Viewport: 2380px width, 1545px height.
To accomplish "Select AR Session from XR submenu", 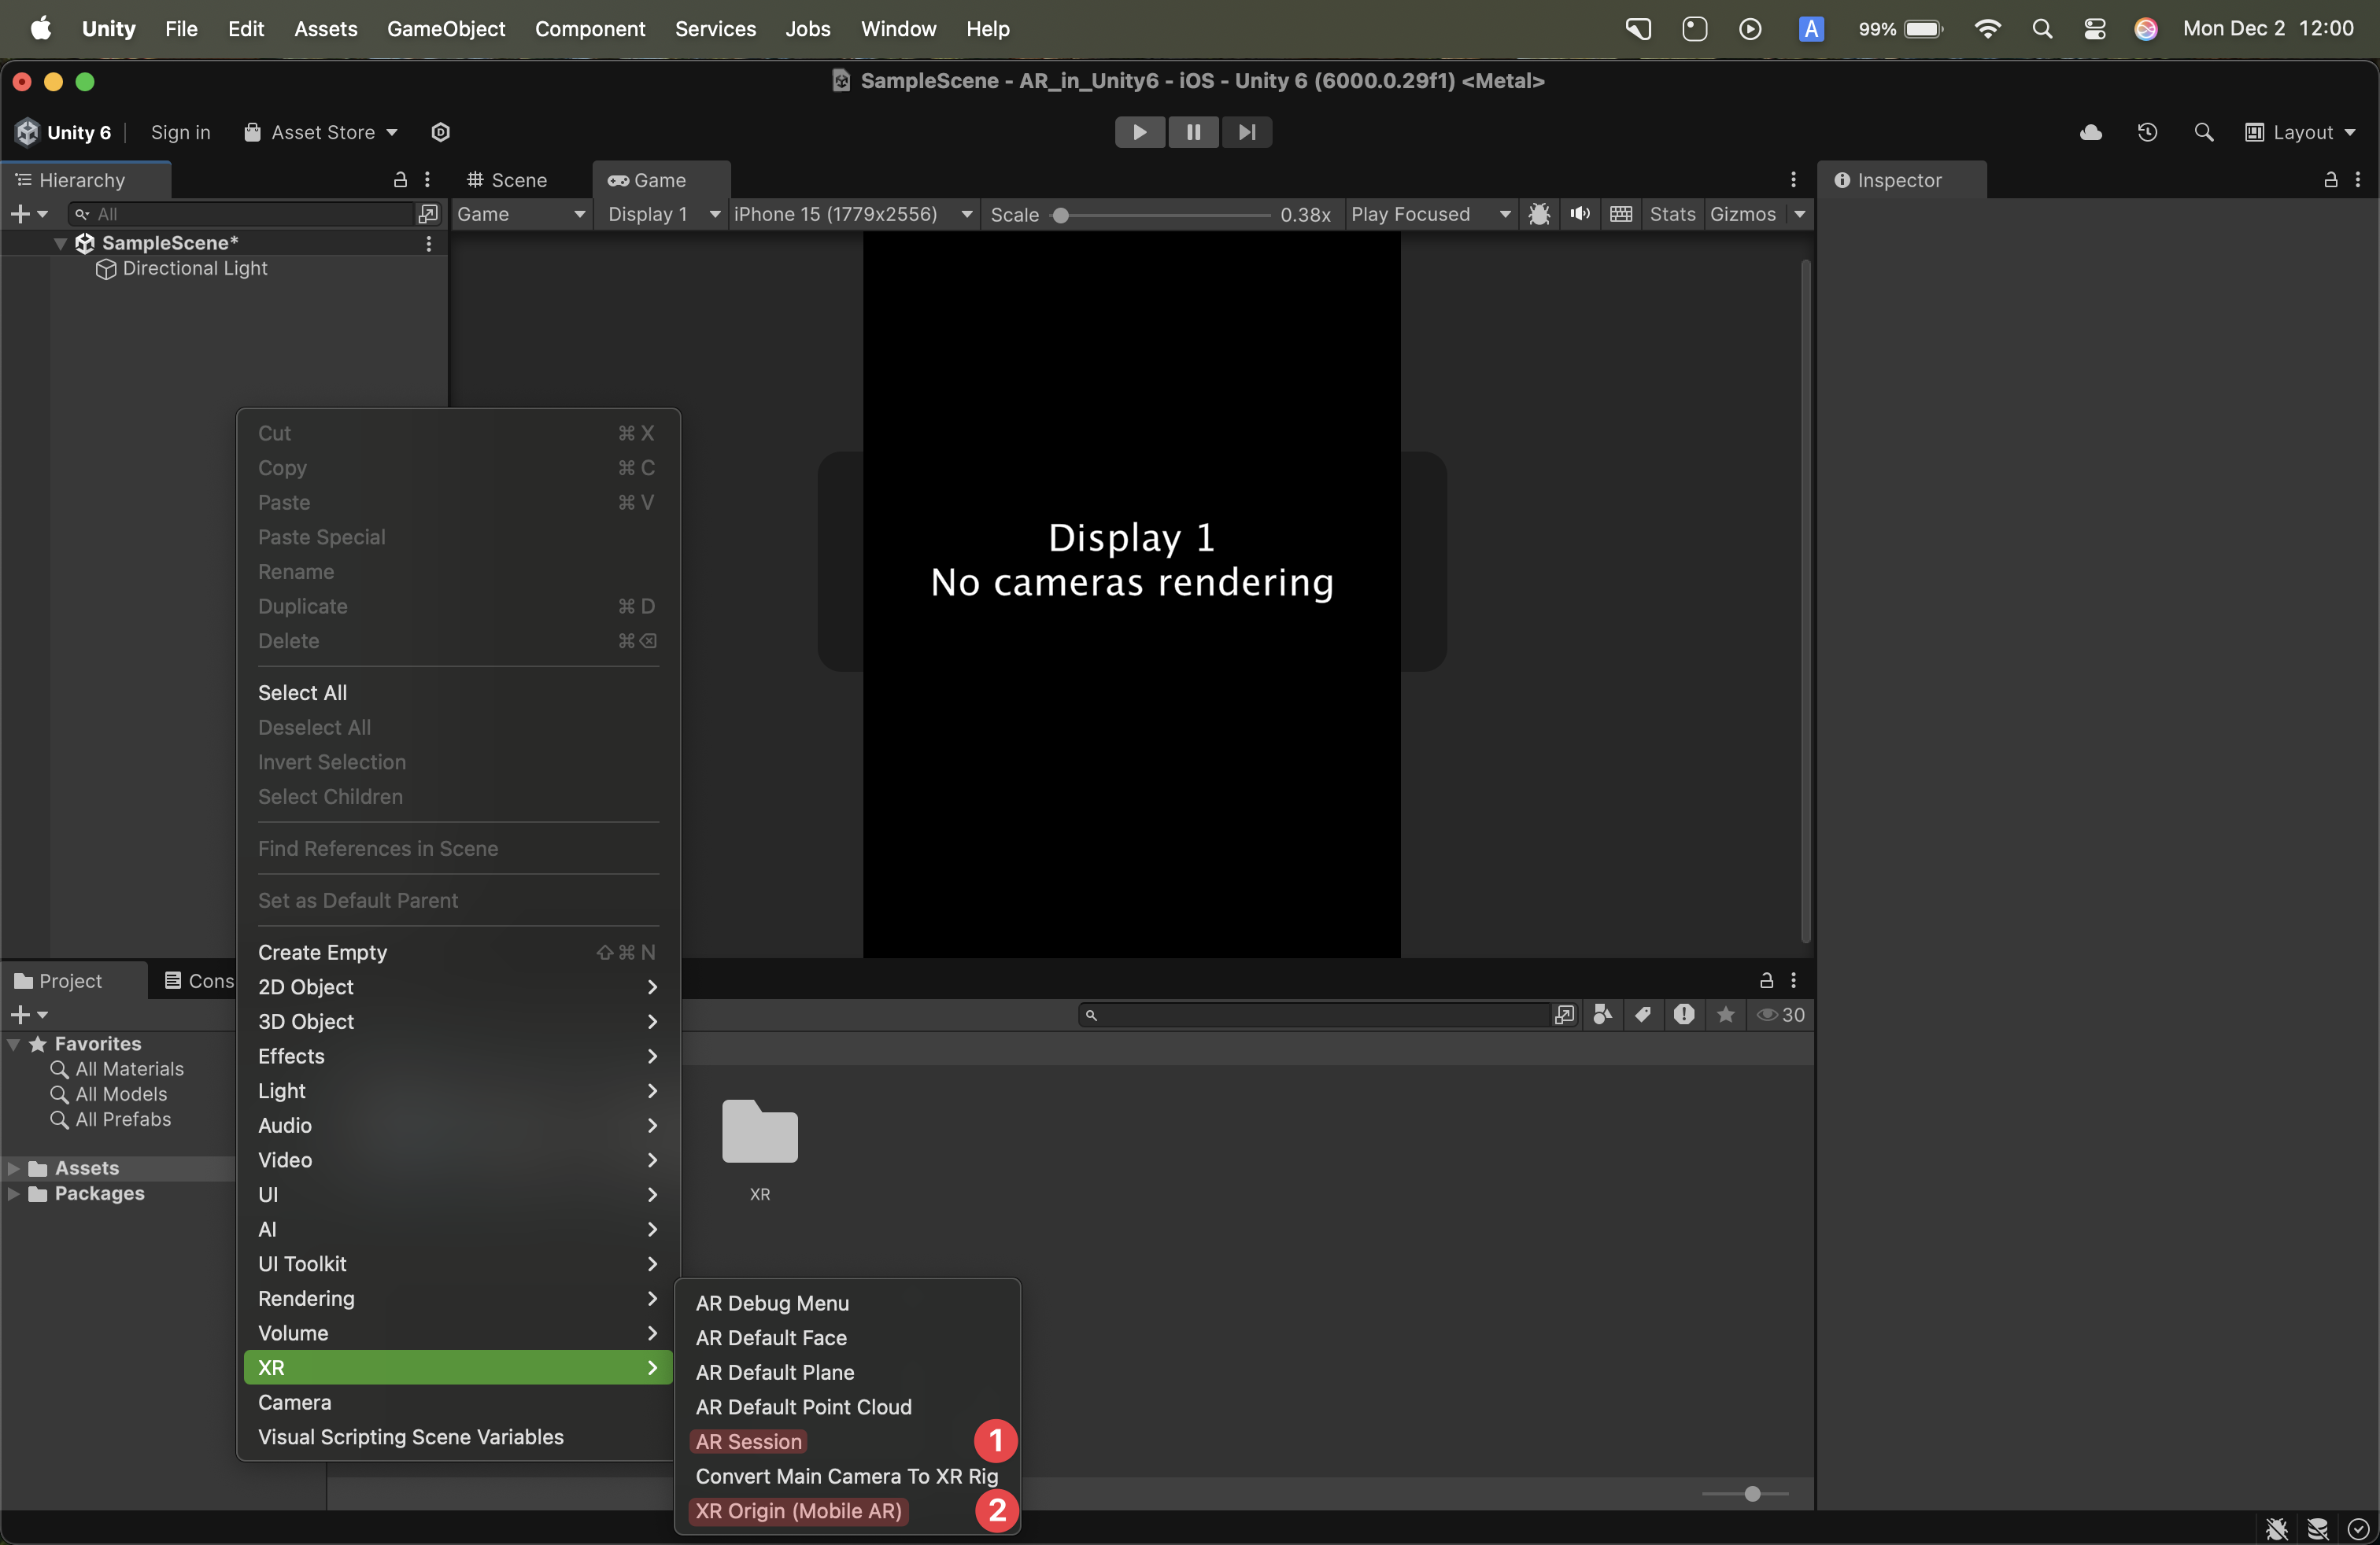I will point(749,1441).
